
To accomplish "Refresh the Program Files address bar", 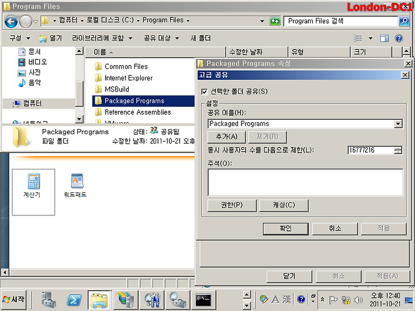I will click(275, 21).
